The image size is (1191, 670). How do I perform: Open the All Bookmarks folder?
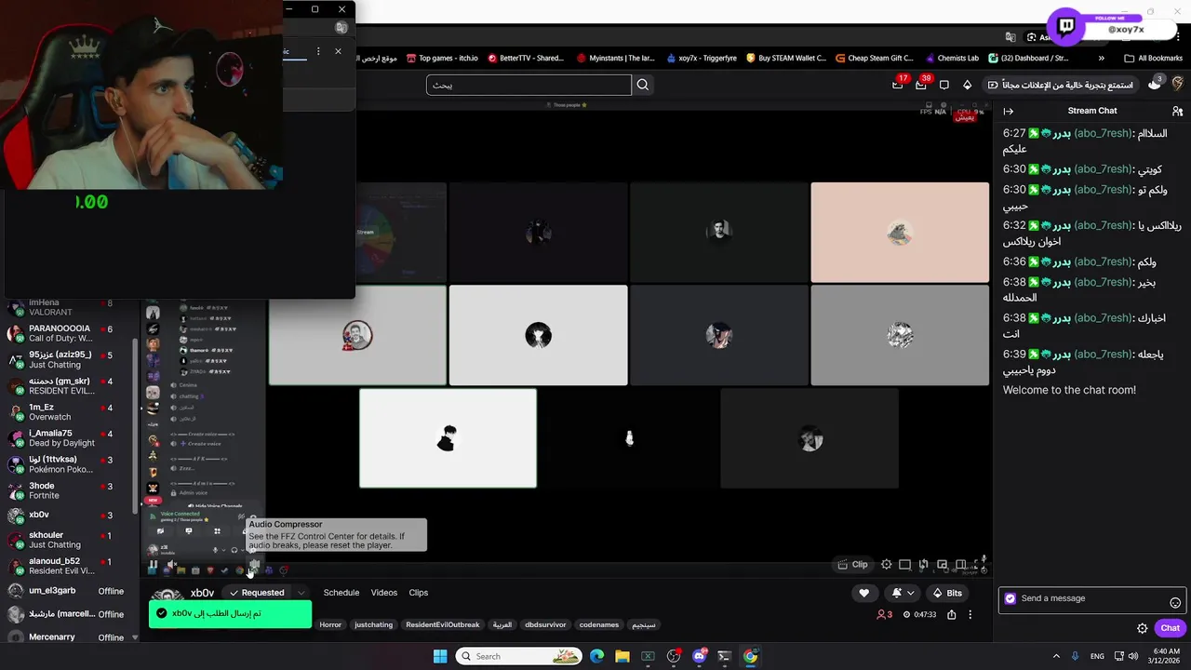click(1152, 58)
